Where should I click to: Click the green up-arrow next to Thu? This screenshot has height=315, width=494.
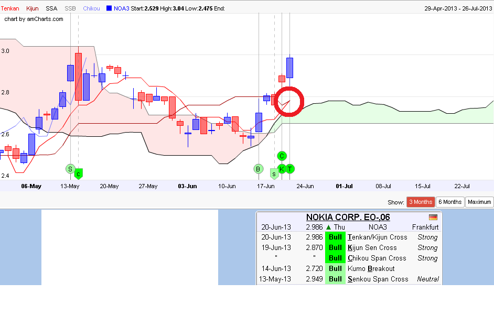coord(328,227)
